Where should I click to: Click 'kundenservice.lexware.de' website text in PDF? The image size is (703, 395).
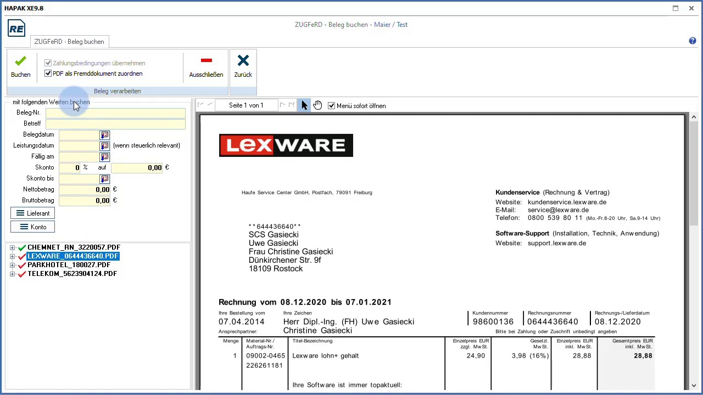tap(567, 202)
